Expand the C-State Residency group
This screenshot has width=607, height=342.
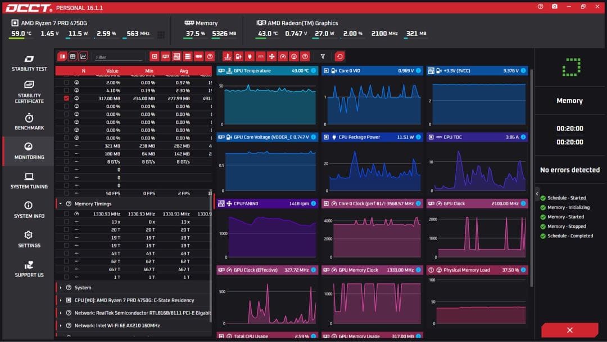pos(60,300)
